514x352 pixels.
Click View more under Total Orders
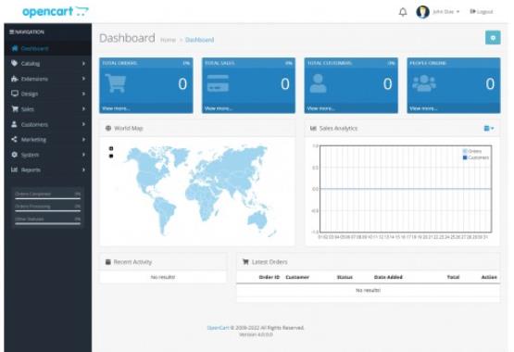pyautogui.click(x=116, y=108)
